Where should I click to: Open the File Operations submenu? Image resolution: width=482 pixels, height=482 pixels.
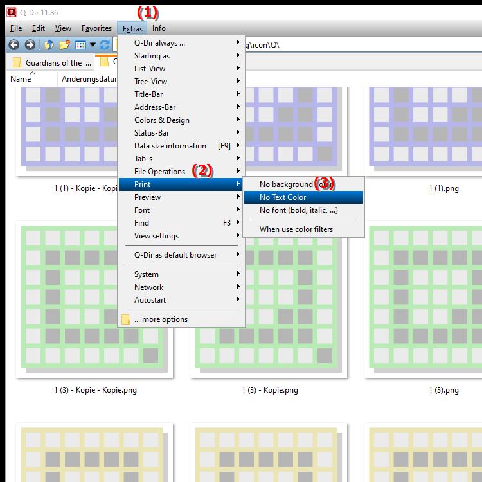(x=181, y=172)
